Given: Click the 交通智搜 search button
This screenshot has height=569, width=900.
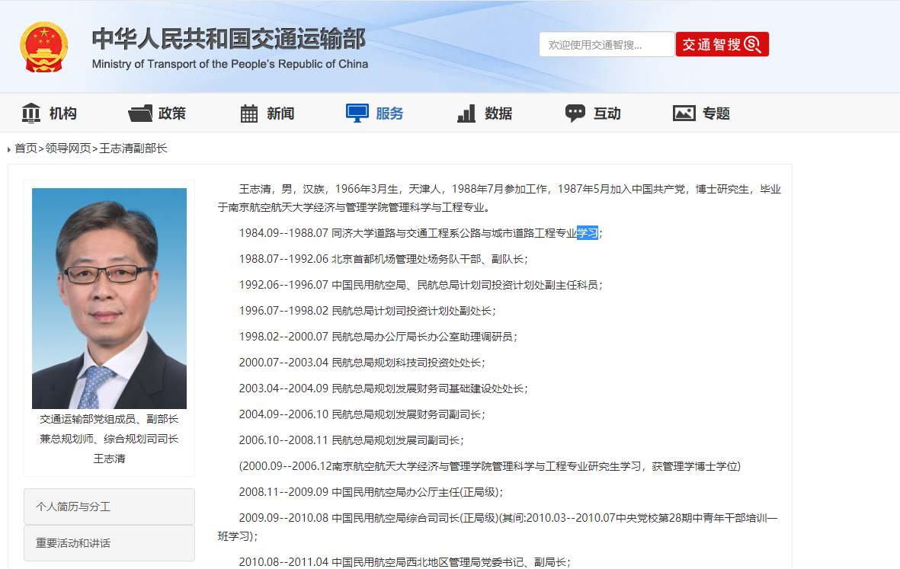Looking at the screenshot, I should 722,44.
